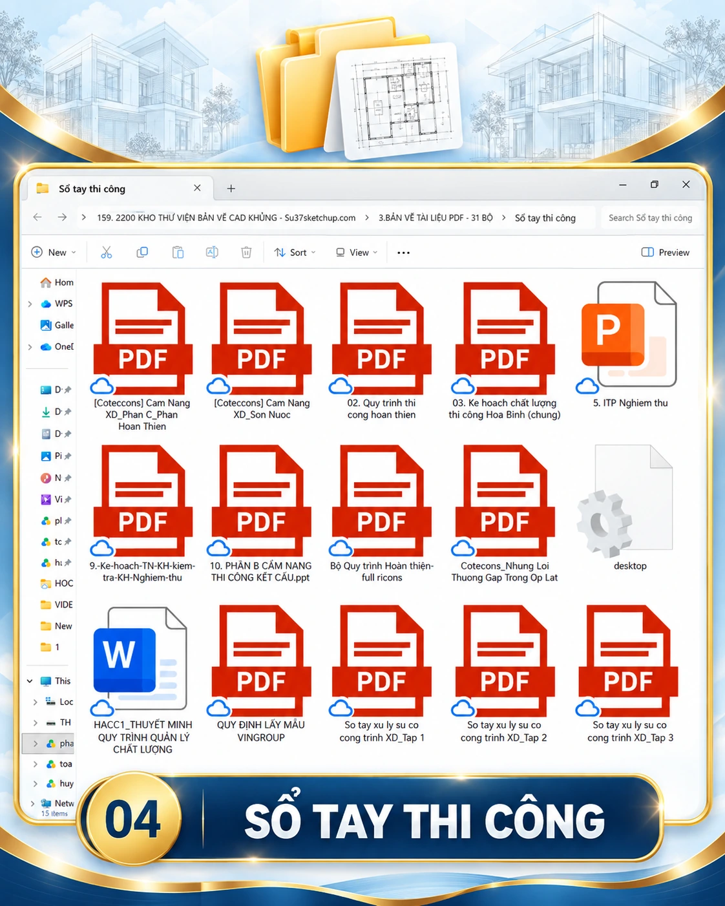The height and width of the screenshot is (906, 725).
Task: Select the pha drive in sidebar
Action: click(x=48, y=743)
